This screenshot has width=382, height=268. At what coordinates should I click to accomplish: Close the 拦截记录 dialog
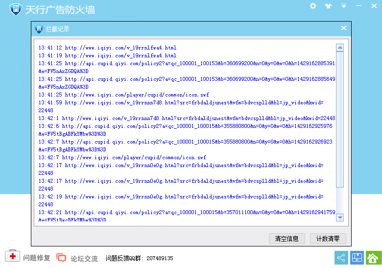tap(344, 28)
